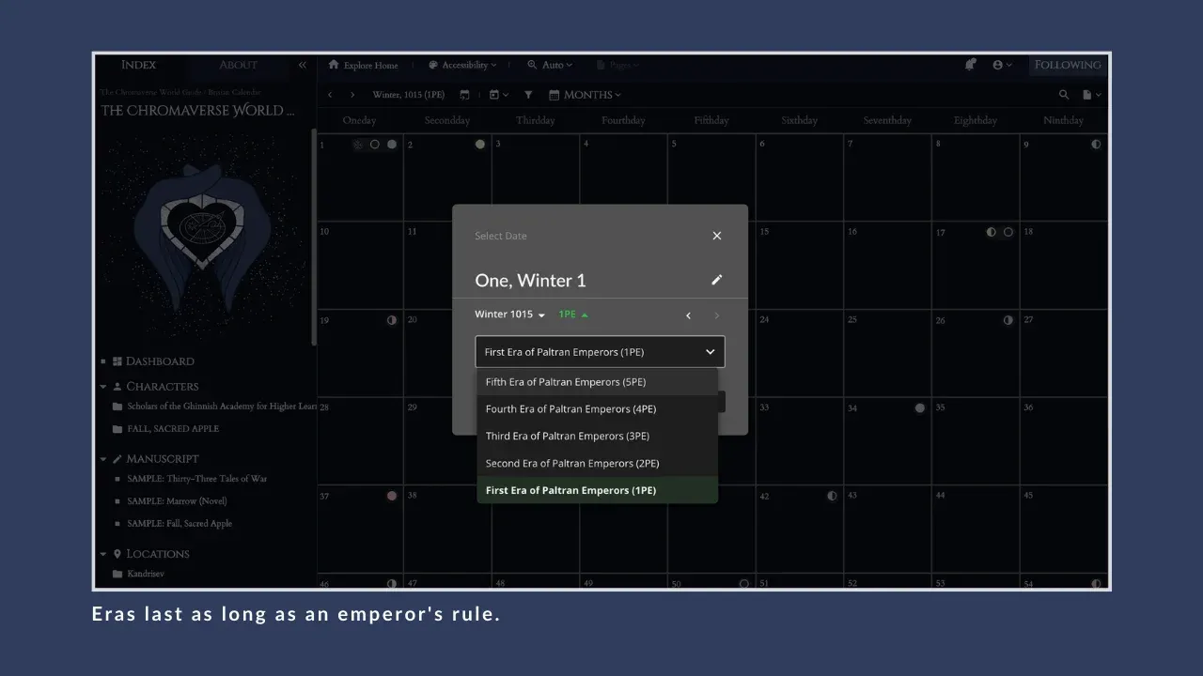Image resolution: width=1203 pixels, height=676 pixels.
Task: Collapse the sidebar with the double-chevron toggle
Action: [303, 65]
